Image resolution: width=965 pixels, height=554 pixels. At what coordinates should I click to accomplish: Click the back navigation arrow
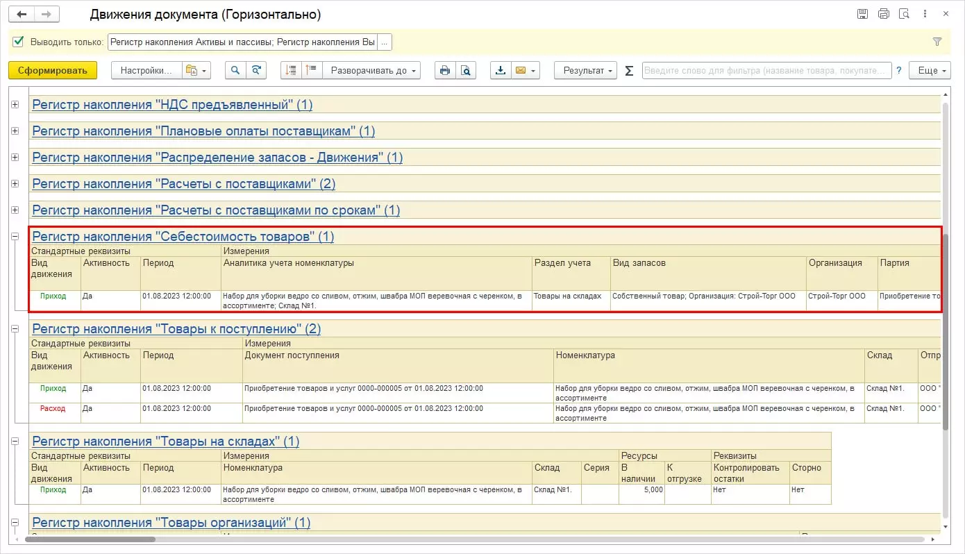coord(22,14)
